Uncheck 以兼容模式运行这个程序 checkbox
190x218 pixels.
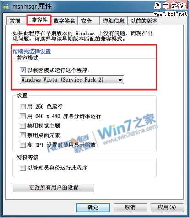click(x=22, y=70)
